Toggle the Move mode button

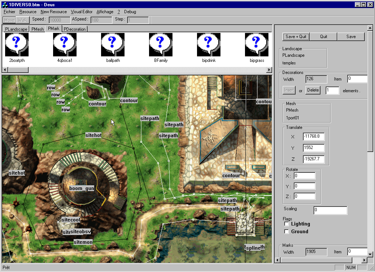(x=10, y=20)
